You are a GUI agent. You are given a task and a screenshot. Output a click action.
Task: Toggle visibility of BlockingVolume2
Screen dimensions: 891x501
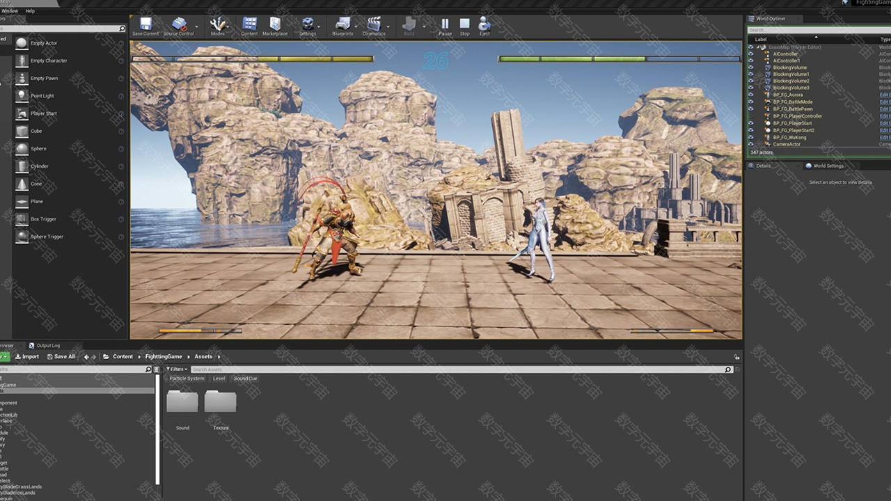750,81
